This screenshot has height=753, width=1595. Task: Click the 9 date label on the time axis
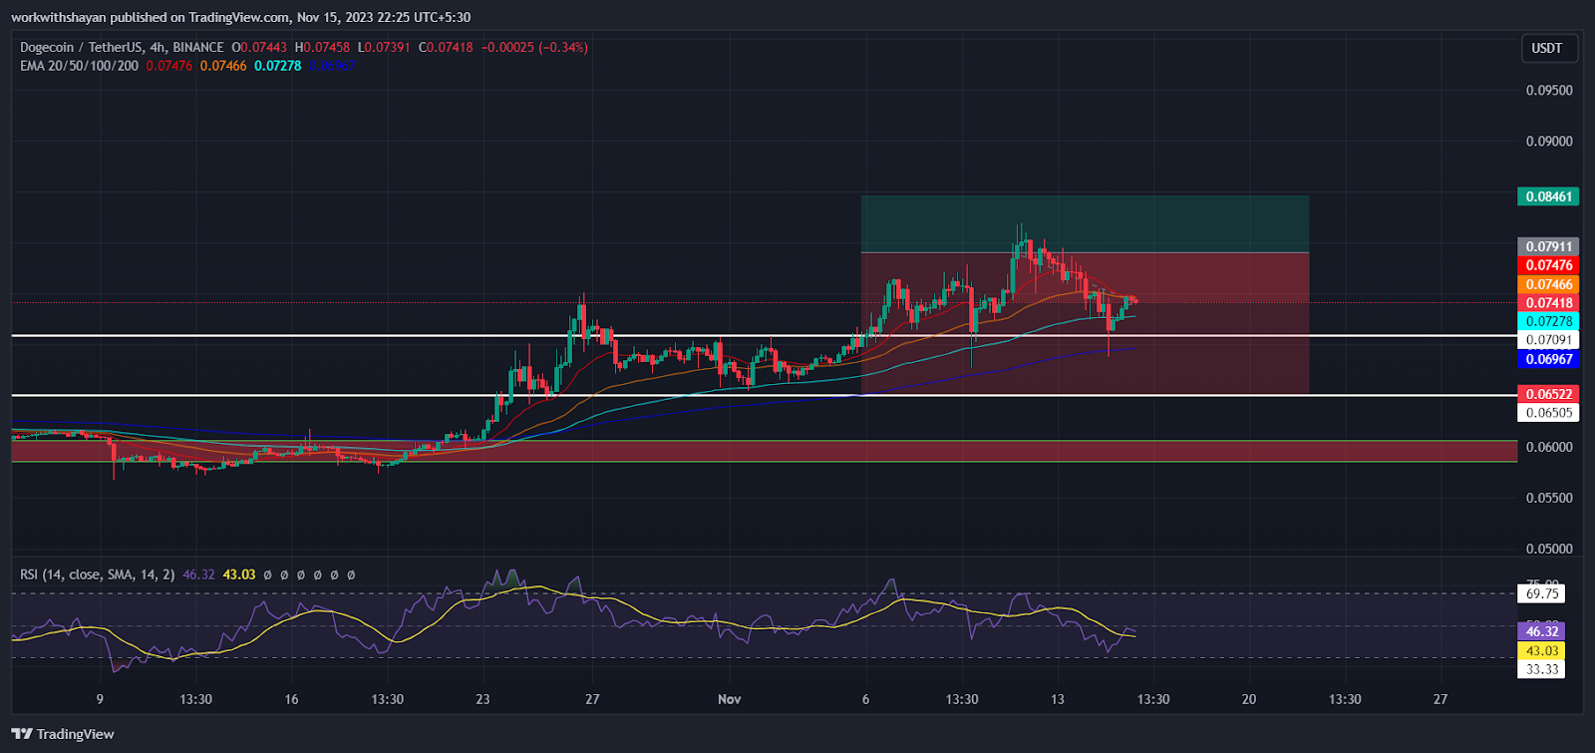tap(100, 699)
